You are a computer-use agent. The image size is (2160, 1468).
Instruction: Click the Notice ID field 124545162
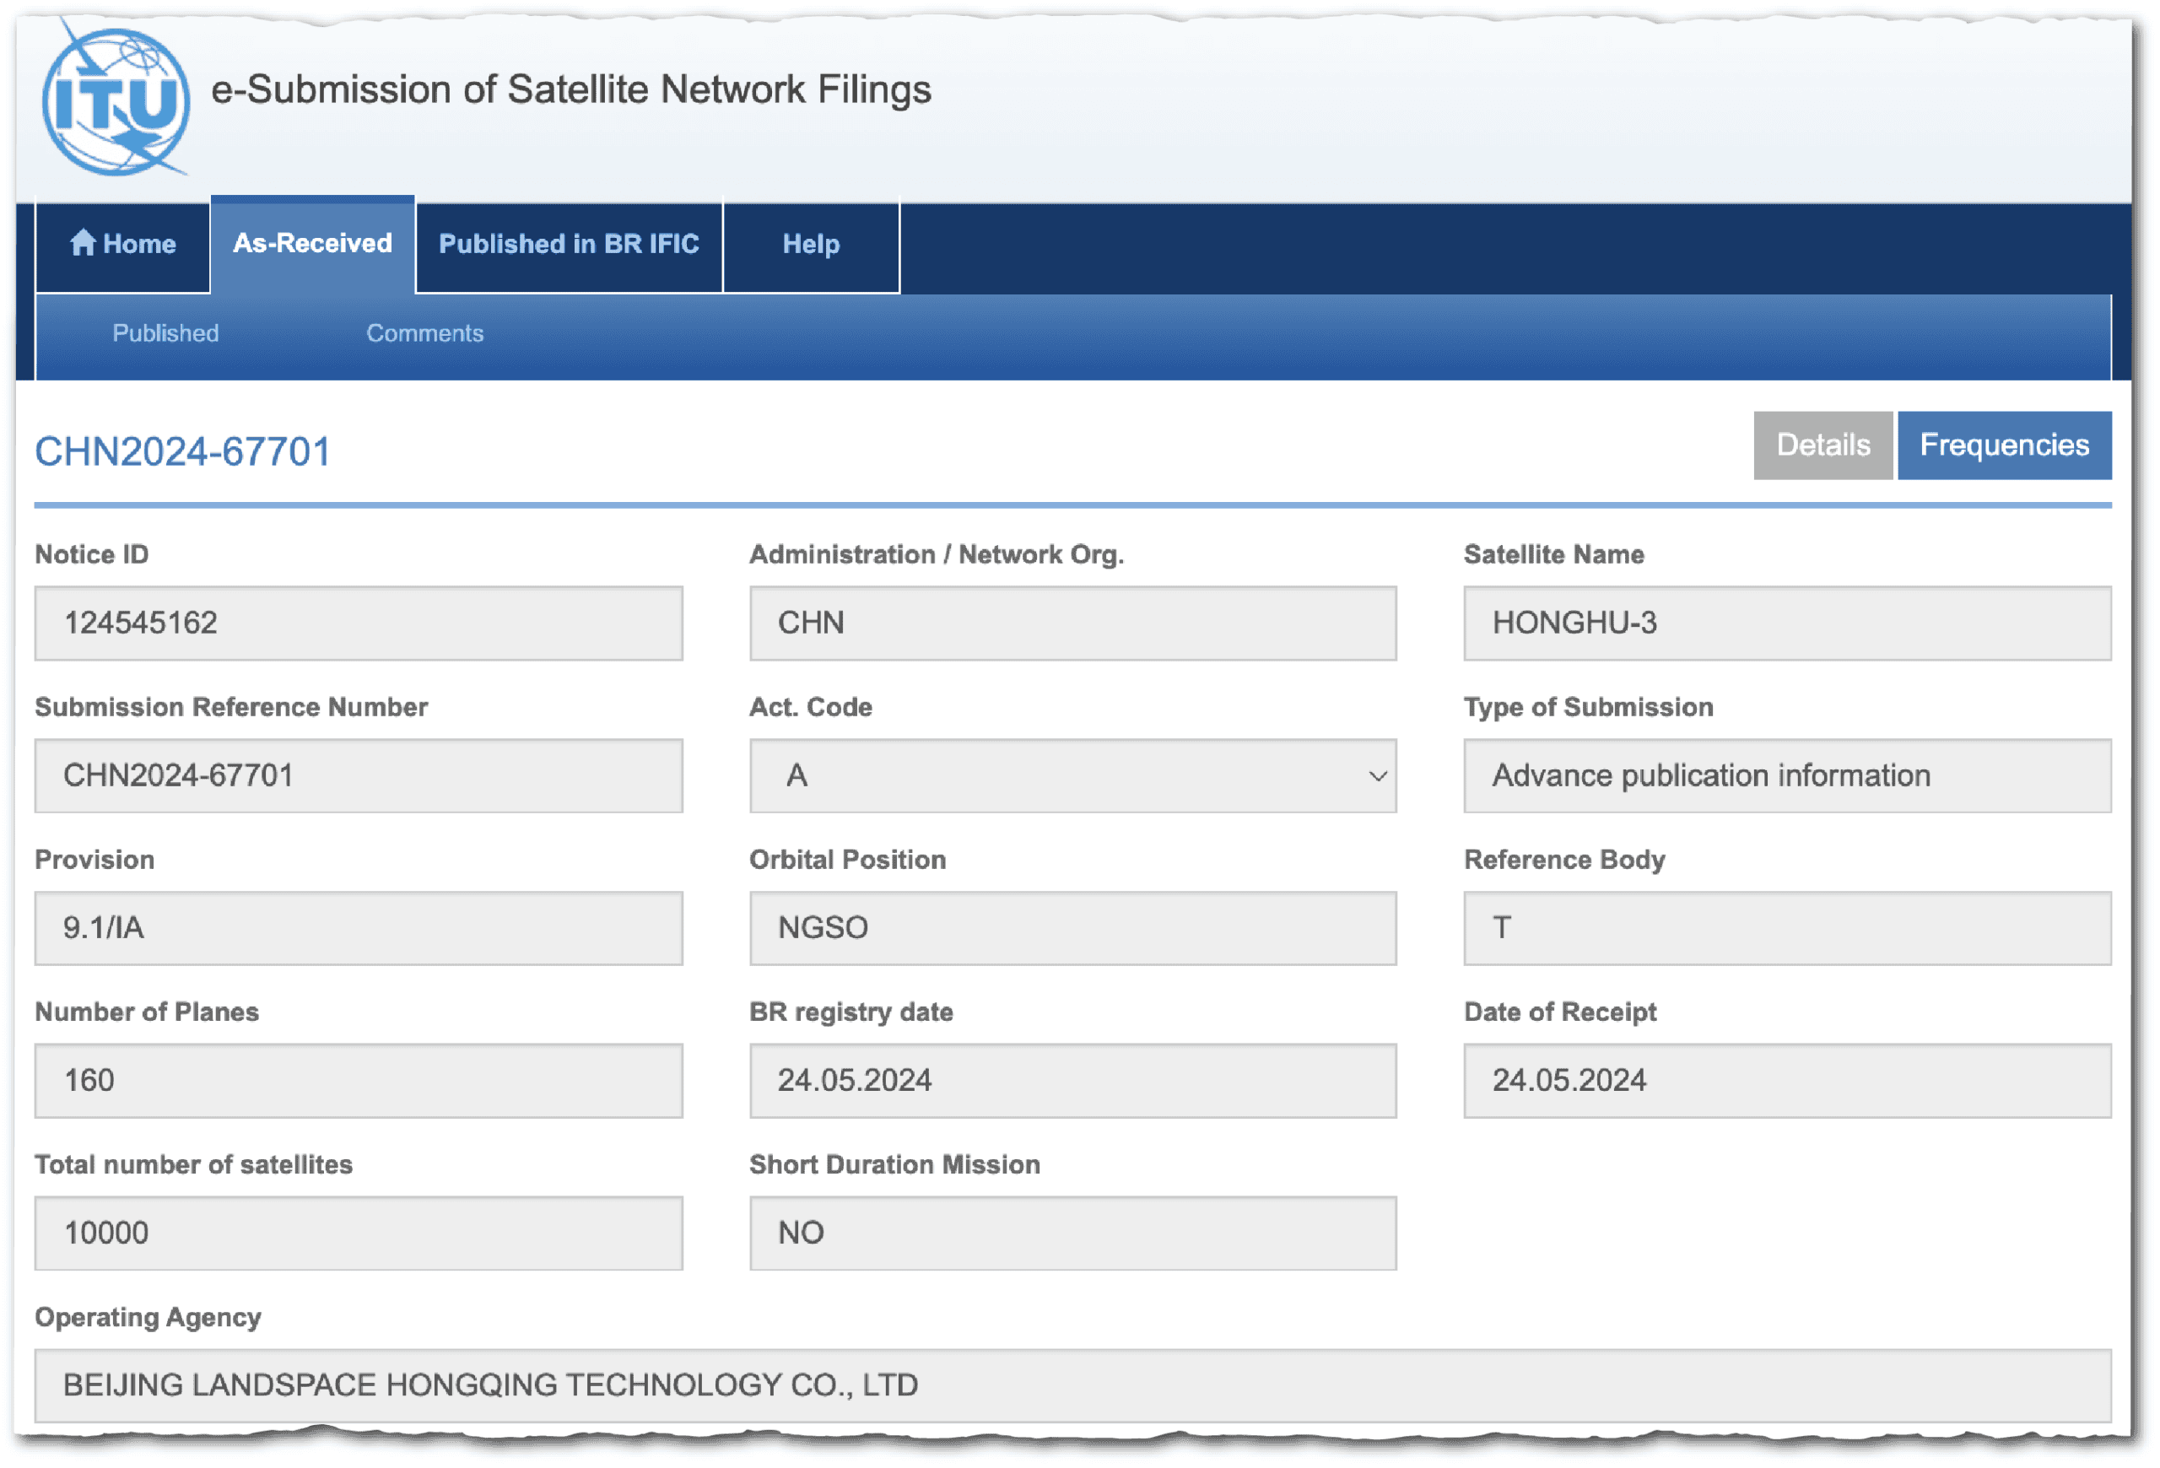pyautogui.click(x=358, y=623)
